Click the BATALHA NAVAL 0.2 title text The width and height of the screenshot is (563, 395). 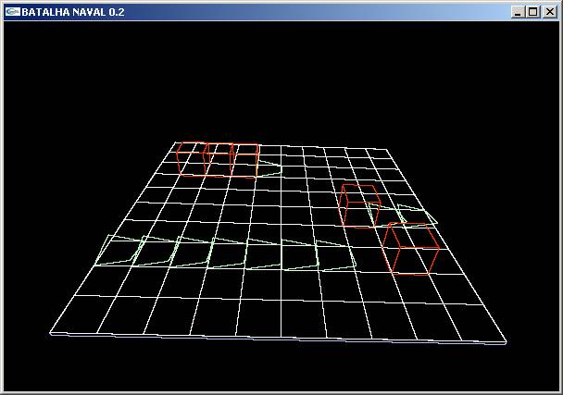pyautogui.click(x=73, y=12)
